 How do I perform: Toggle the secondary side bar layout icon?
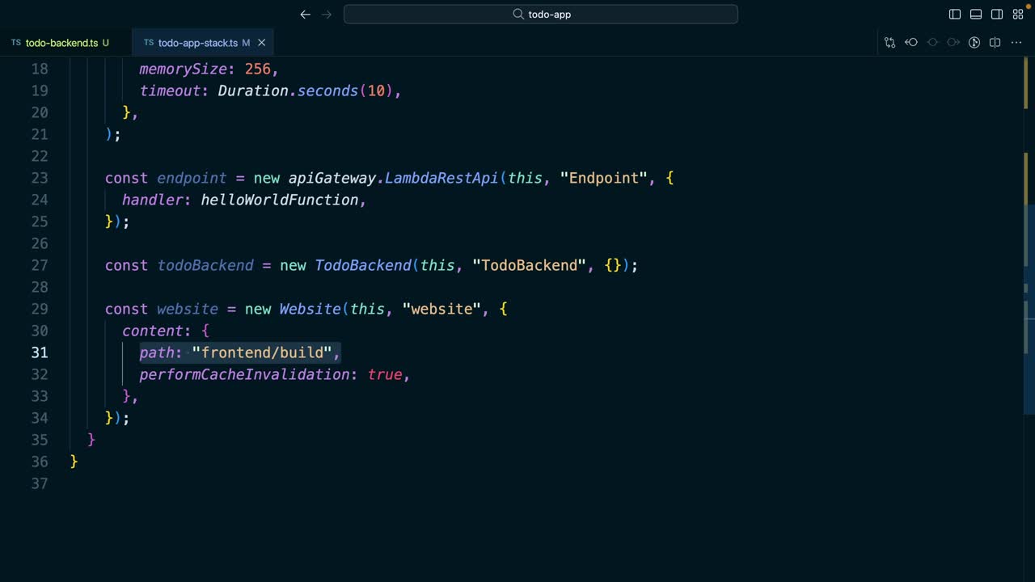[x=997, y=15]
